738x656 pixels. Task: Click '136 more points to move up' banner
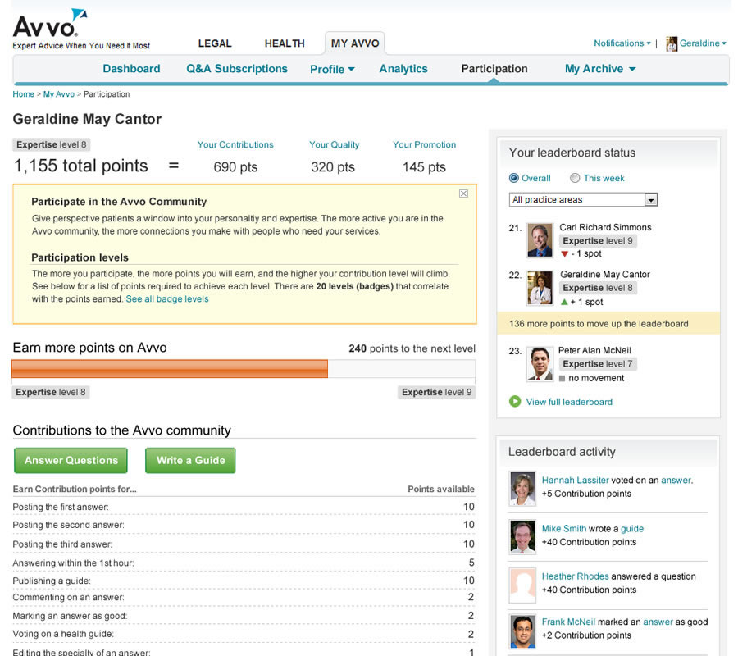608,323
